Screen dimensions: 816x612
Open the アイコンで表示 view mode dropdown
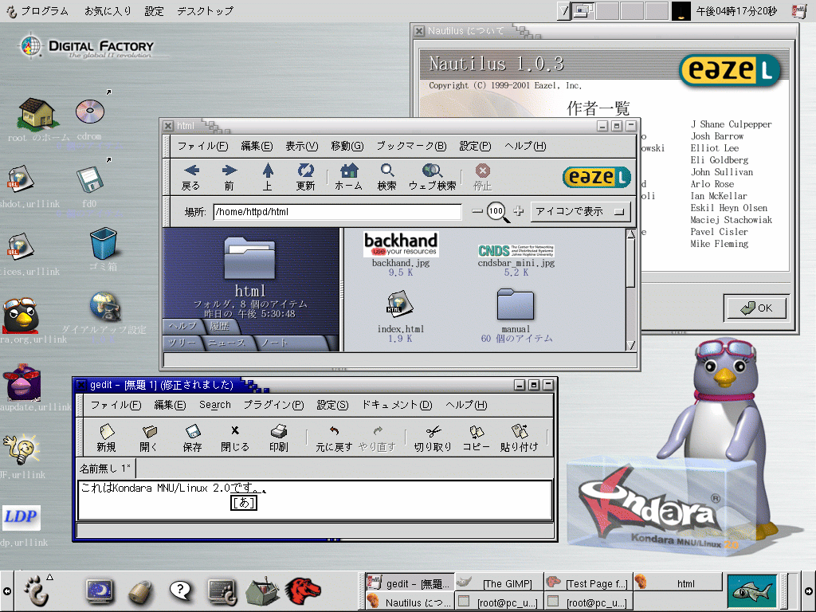(x=580, y=211)
